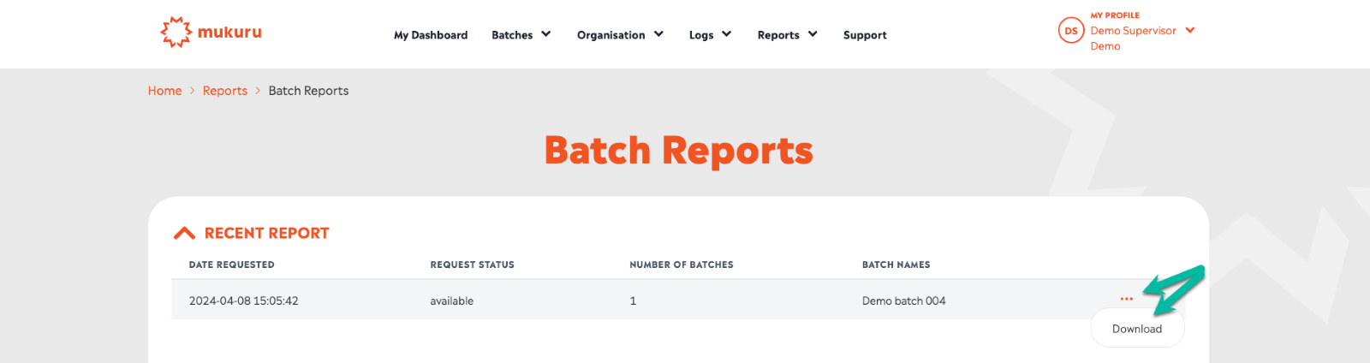Click the Demo Supervisor profile name
The height and width of the screenshot is (363, 1370).
[x=1132, y=31]
